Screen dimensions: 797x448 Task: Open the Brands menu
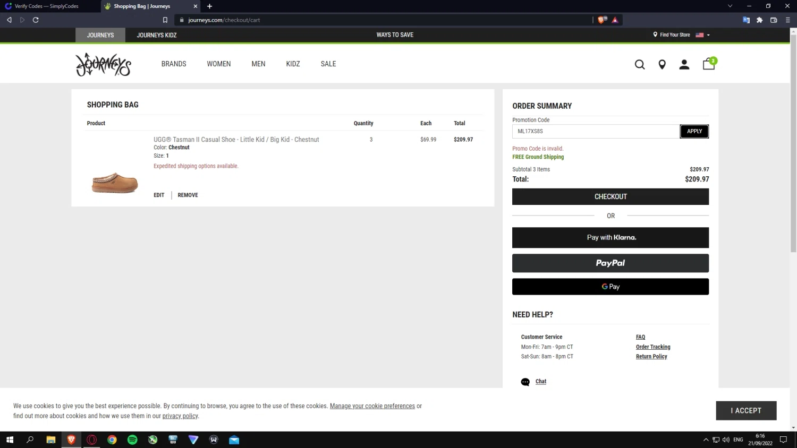174,64
